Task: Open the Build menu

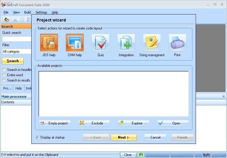Action: 27,12
